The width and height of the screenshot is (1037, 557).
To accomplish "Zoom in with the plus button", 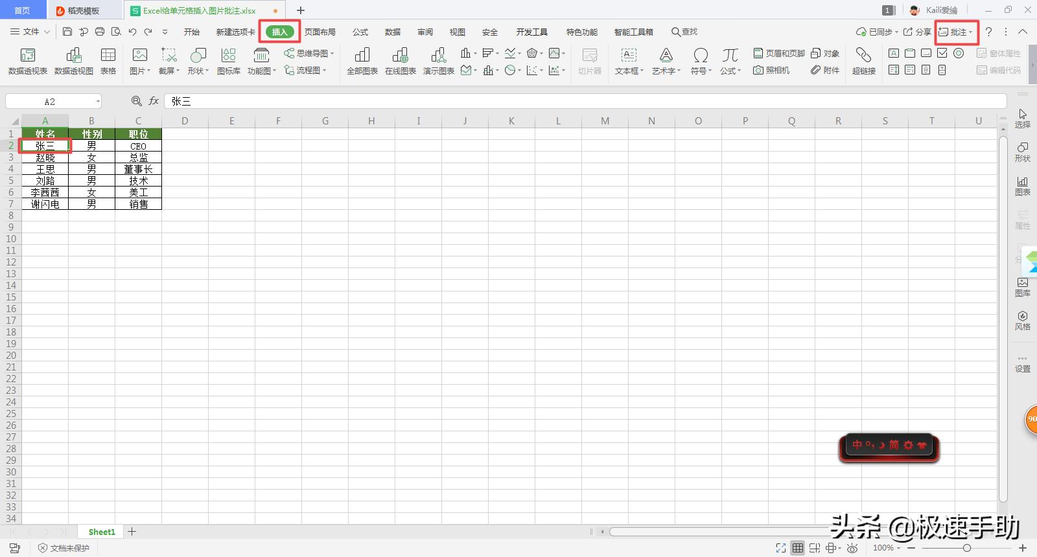I will point(1024,548).
